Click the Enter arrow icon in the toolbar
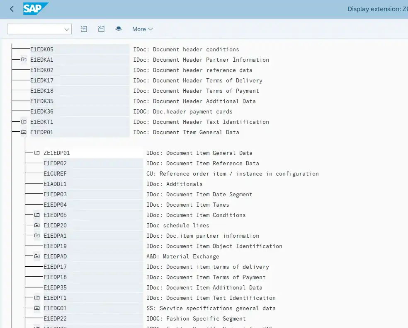The width and height of the screenshot is (408, 328). click(83, 29)
